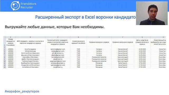Click the presenter webcam video thumbnail
Viewport: 169px width, 95px height.
152,13
